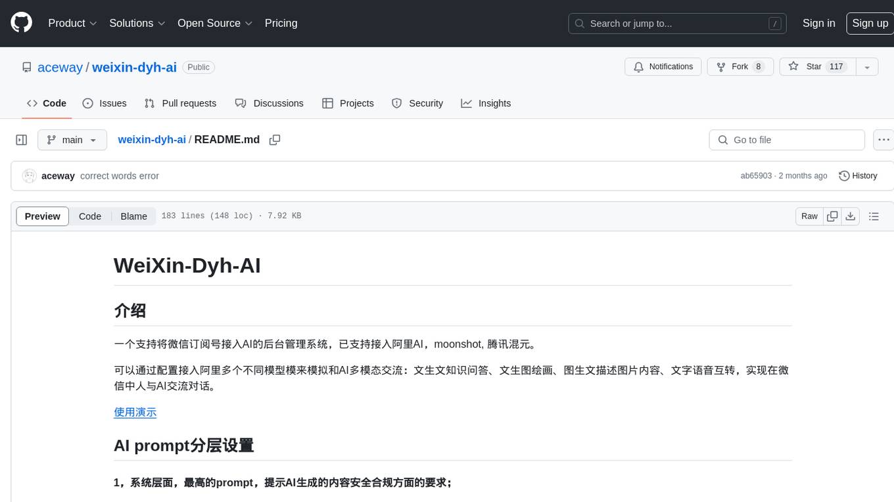
Task: Click the 183 lines file info text
Action: click(231, 216)
